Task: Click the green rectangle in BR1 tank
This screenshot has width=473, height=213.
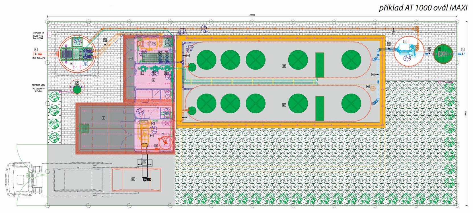Action: 320,65
